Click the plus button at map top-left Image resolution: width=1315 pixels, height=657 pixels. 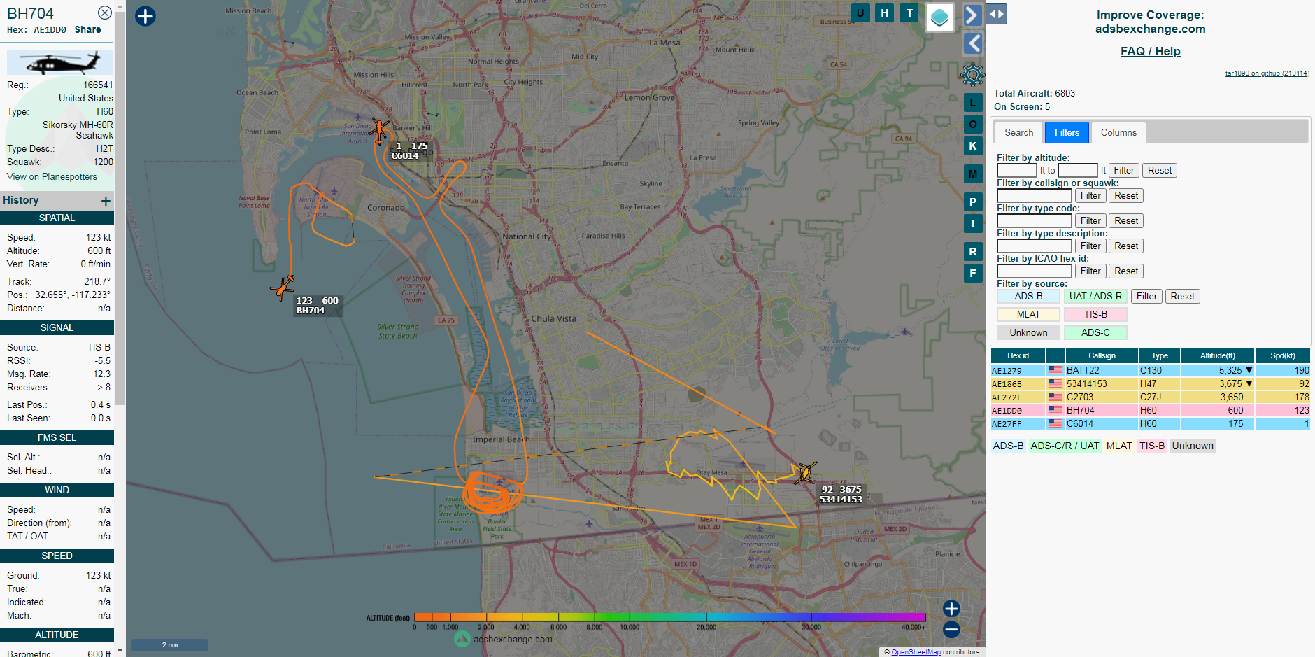145,16
